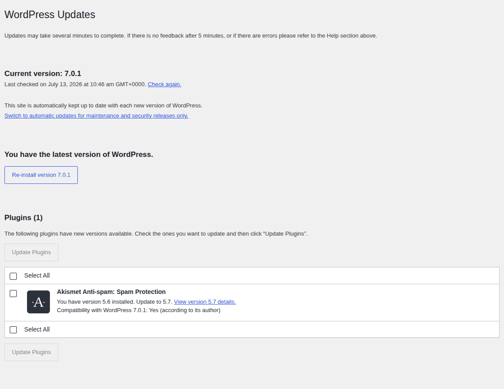Click the 'Compatibility with WordPress 7.0.1' line
The height and width of the screenshot is (389, 504).
coord(138,310)
